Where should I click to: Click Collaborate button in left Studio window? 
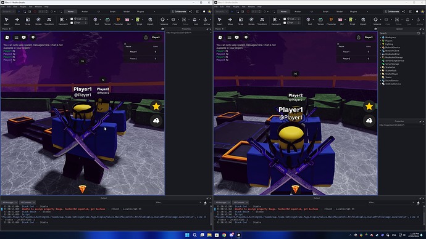pyautogui.click(x=179, y=12)
